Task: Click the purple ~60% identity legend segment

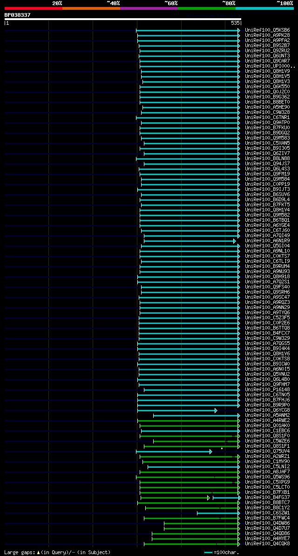Action: tap(149, 8)
